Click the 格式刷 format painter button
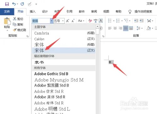The height and width of the screenshot is (114, 157). (x=19, y=30)
